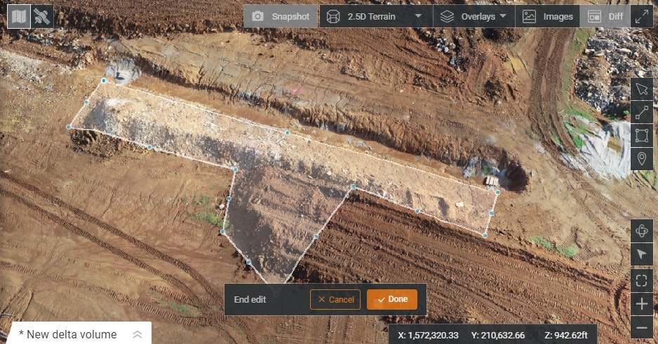Take a Snapshot of the view
This screenshot has width=658, height=344.
point(281,16)
